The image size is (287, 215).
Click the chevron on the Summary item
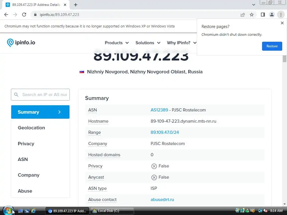[x=59, y=112]
